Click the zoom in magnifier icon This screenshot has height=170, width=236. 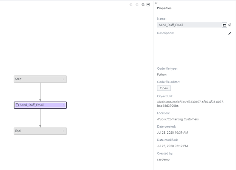tap(131, 5)
